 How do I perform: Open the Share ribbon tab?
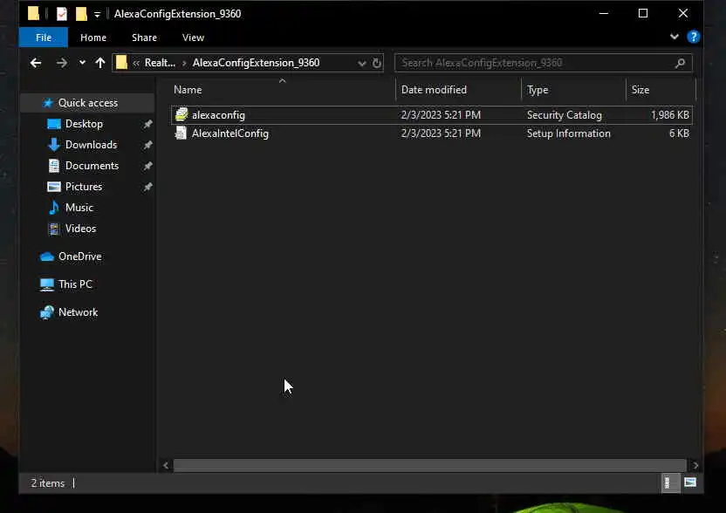[144, 38]
